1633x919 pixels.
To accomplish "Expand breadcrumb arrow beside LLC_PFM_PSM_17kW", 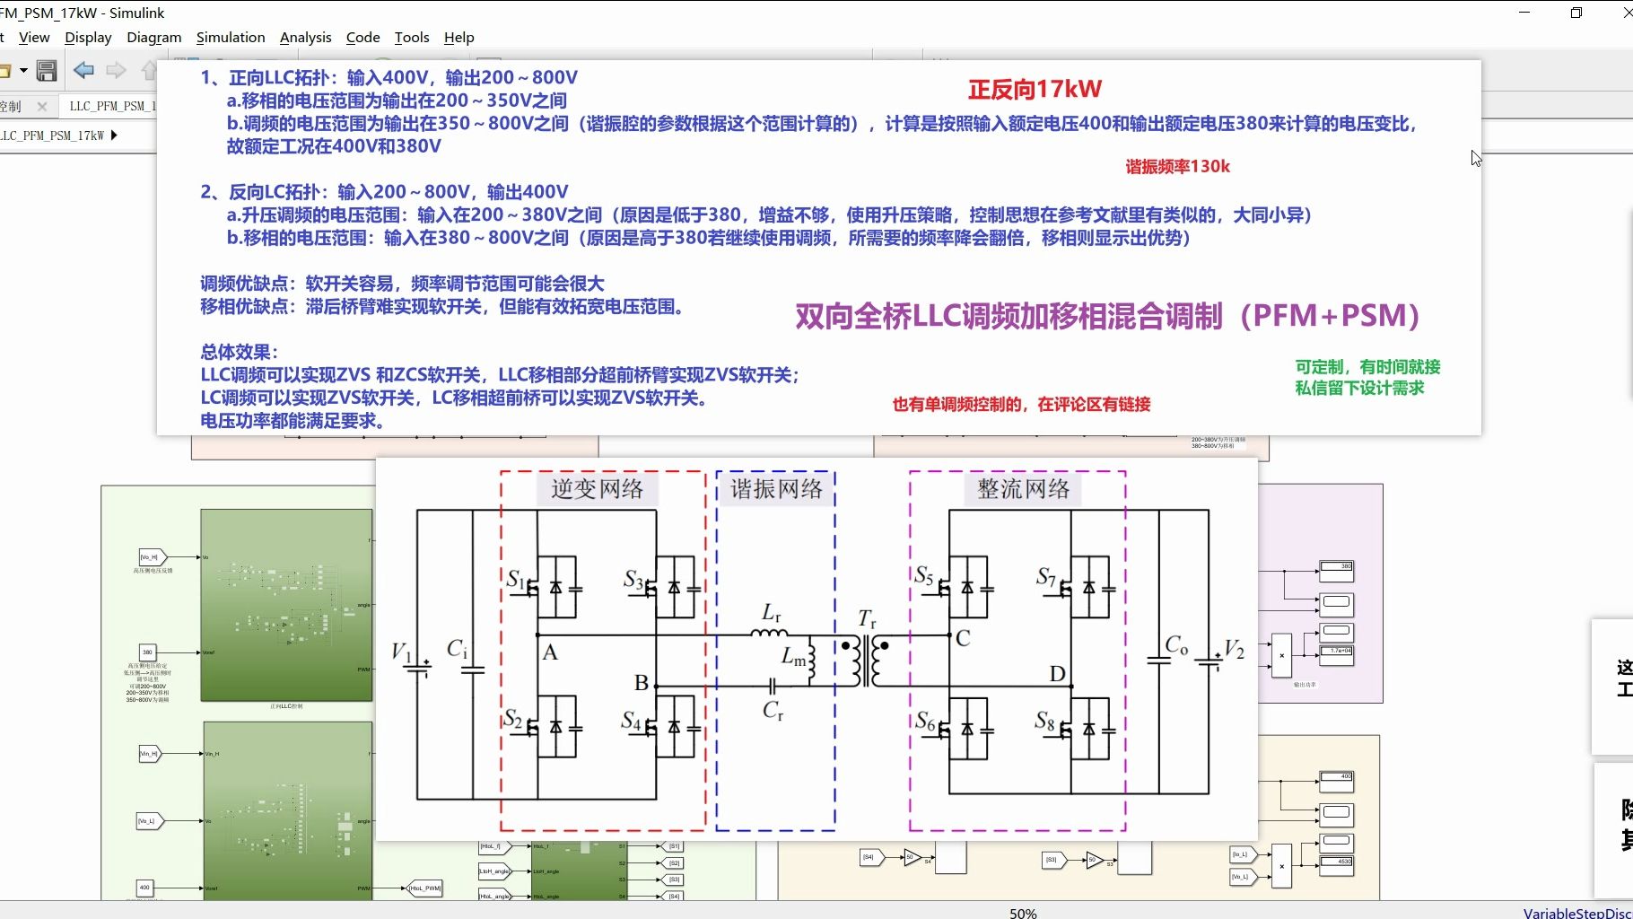I will 115,136.
